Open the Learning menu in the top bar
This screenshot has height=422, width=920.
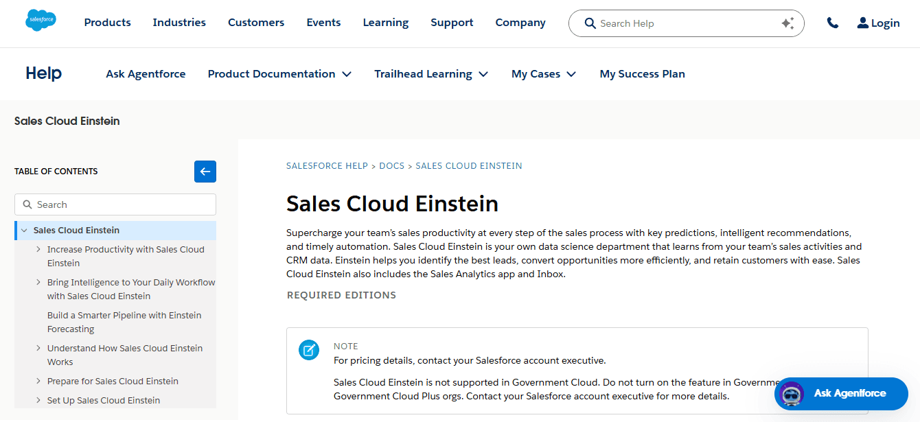(385, 22)
